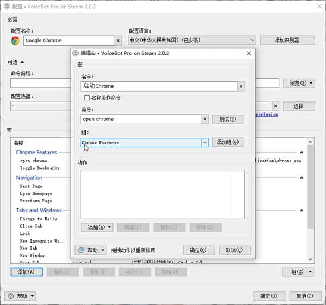Click the Google Chrome profile icon
The image size is (326, 305).
15,40
